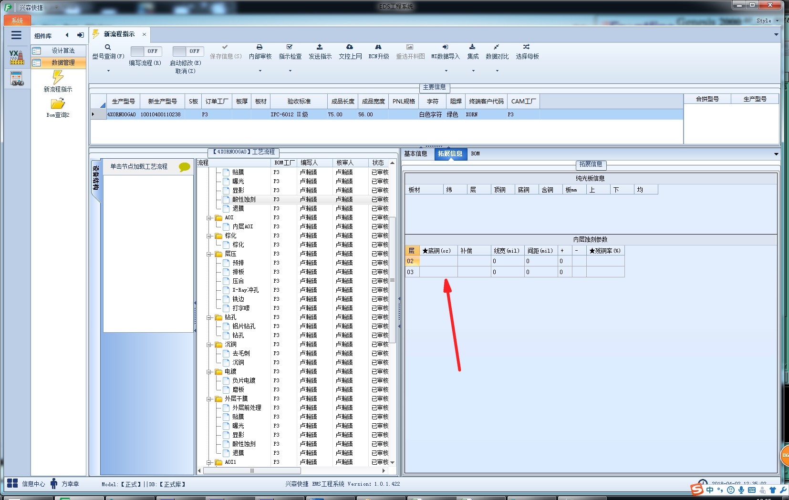789x500 pixels.
Task: Click the 数据对比 compare icon
Action: coord(497,47)
